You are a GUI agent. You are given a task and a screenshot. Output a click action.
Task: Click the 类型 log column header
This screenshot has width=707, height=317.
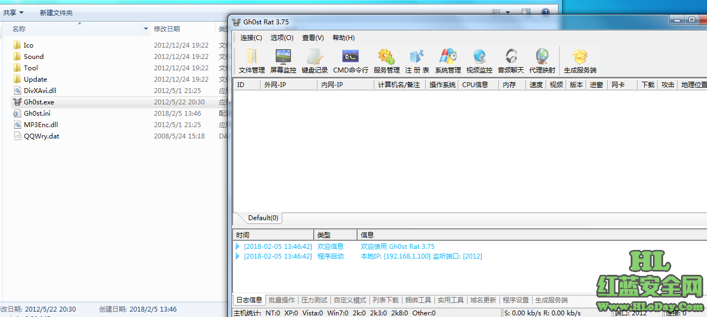click(336, 235)
